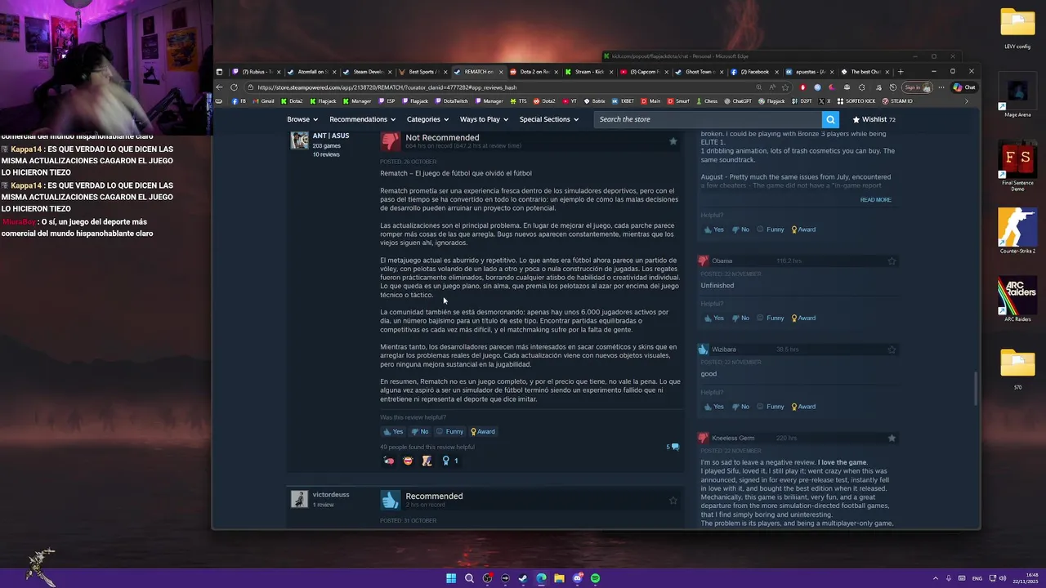Screen dimensions: 1046x588
Task: Click the star icon on Kneeless Germ's review
Action: point(892,438)
